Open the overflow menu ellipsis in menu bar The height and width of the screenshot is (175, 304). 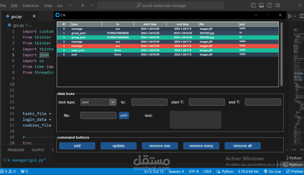pyautogui.click(x=71, y=5)
